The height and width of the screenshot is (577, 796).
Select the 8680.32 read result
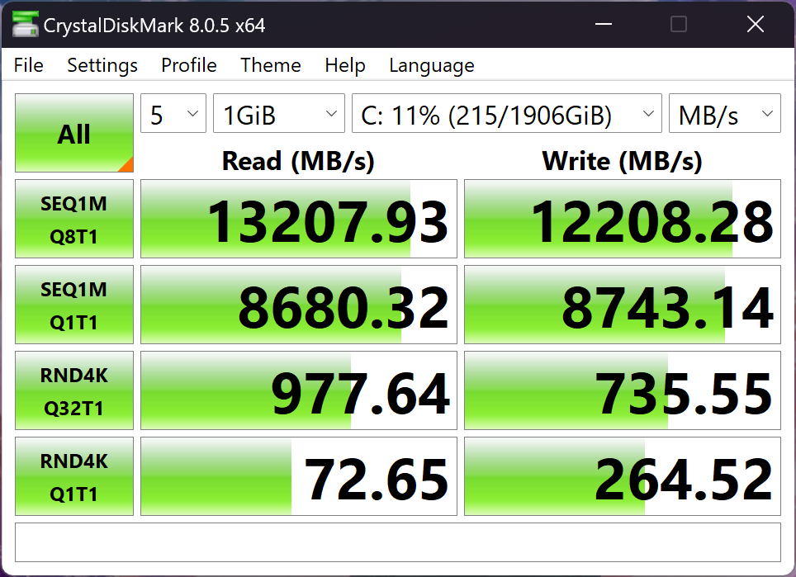pyautogui.click(x=299, y=305)
